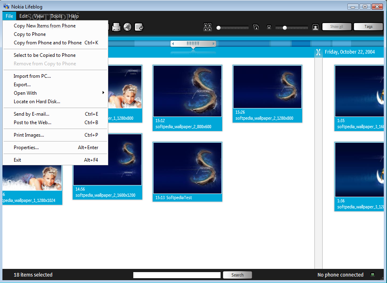Select Copy to Phone menu entry

click(x=29, y=34)
